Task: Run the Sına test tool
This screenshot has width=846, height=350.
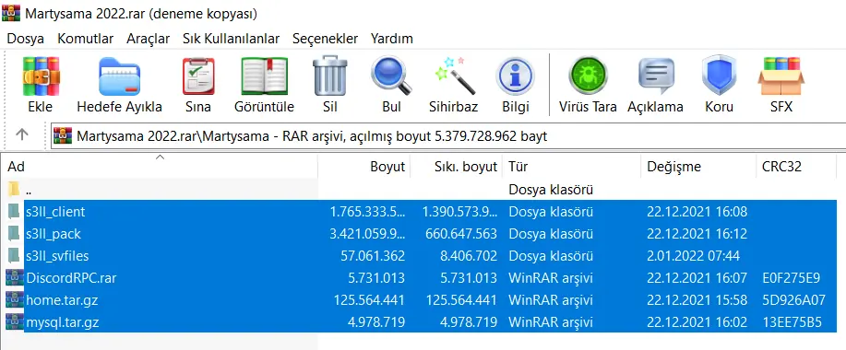Action: pyautogui.click(x=198, y=77)
